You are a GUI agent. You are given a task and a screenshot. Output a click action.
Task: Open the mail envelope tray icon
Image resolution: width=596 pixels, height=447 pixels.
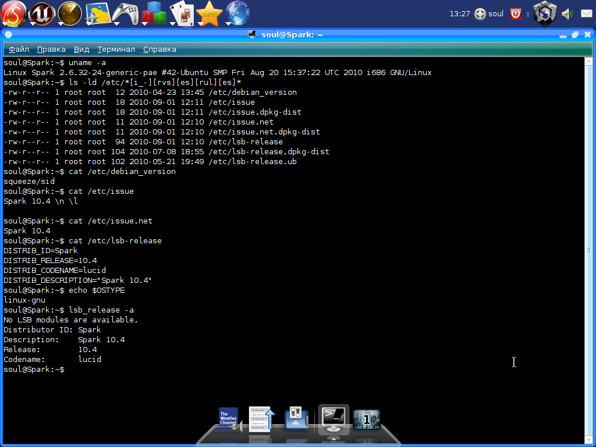click(587, 14)
